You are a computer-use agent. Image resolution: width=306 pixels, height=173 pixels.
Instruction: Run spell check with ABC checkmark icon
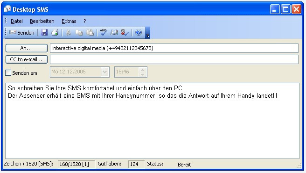(x=103, y=32)
